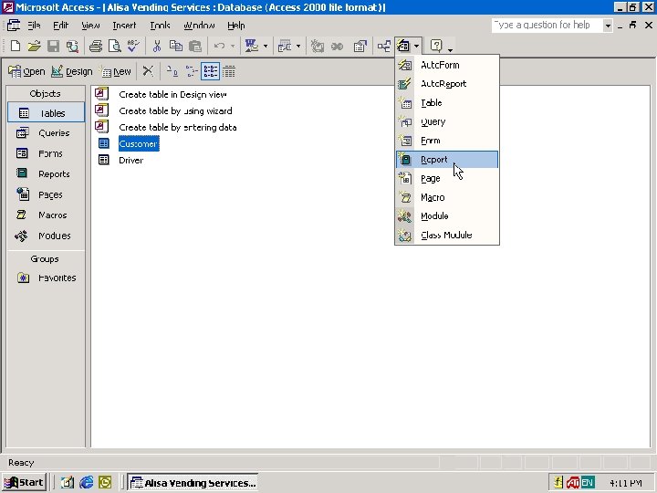Click the Print Preview toolbar icon

(114, 46)
